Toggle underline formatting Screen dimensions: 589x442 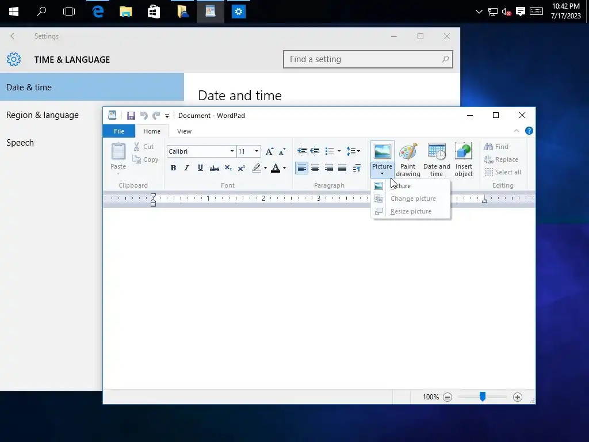click(200, 168)
